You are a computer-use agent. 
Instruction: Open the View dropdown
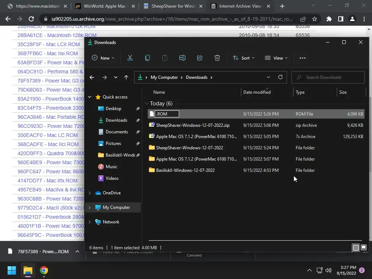point(276,58)
